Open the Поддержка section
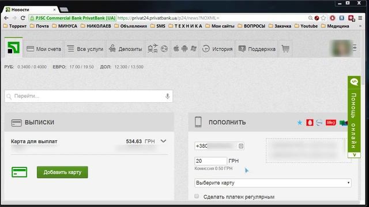This screenshot has height=207, width=369. 257,49
